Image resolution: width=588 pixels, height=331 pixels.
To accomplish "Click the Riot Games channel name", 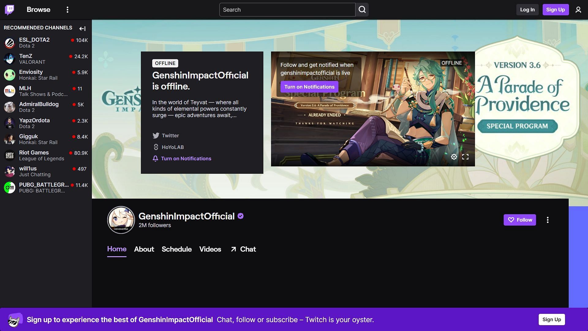I will pos(34,153).
